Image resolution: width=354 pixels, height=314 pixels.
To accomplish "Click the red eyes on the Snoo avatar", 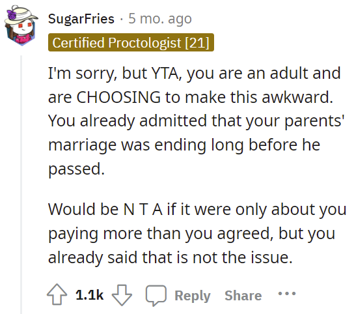I will pos(24,25).
